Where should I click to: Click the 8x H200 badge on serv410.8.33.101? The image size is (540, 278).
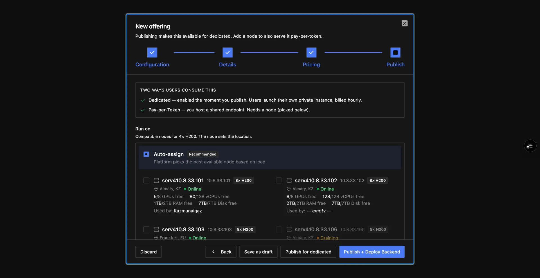tap(244, 180)
